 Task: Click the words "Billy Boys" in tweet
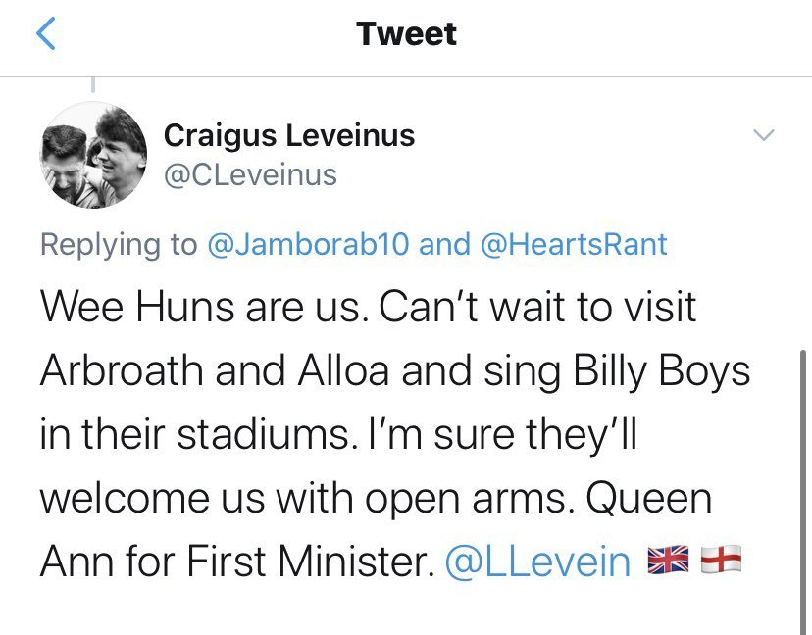(x=662, y=371)
